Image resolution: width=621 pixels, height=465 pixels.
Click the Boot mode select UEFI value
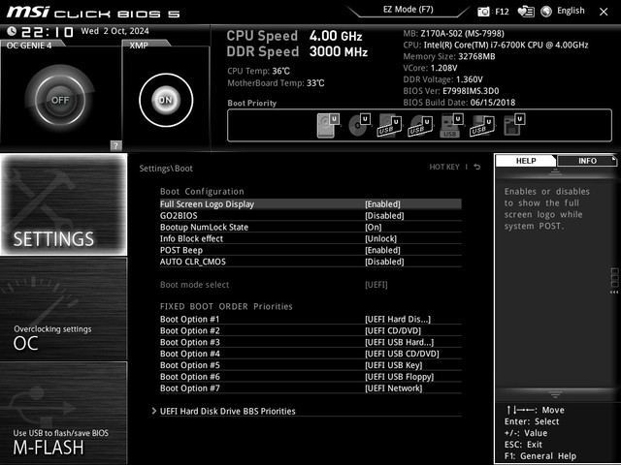[x=376, y=285]
